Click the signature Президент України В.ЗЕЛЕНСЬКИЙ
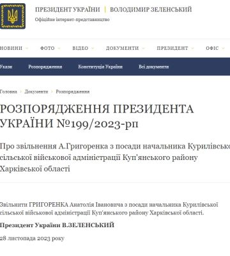This screenshot has height=256, width=230. click(57, 225)
